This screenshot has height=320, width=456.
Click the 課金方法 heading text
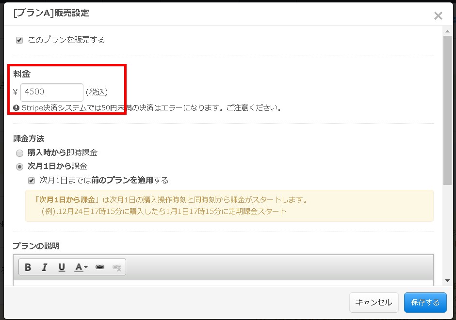click(29, 138)
